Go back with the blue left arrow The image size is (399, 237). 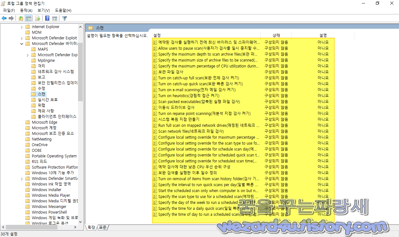click(4, 18)
